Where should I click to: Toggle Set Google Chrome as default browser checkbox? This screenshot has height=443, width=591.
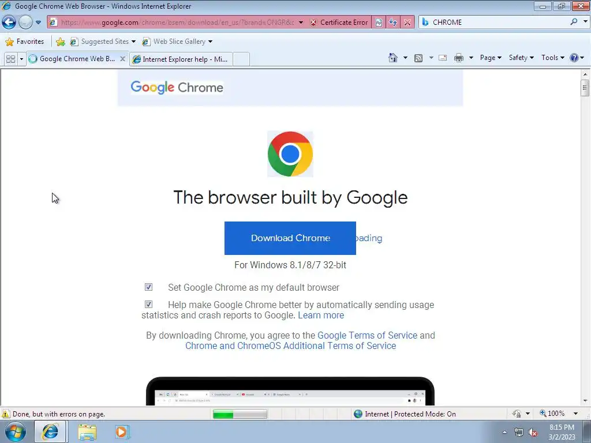click(148, 287)
